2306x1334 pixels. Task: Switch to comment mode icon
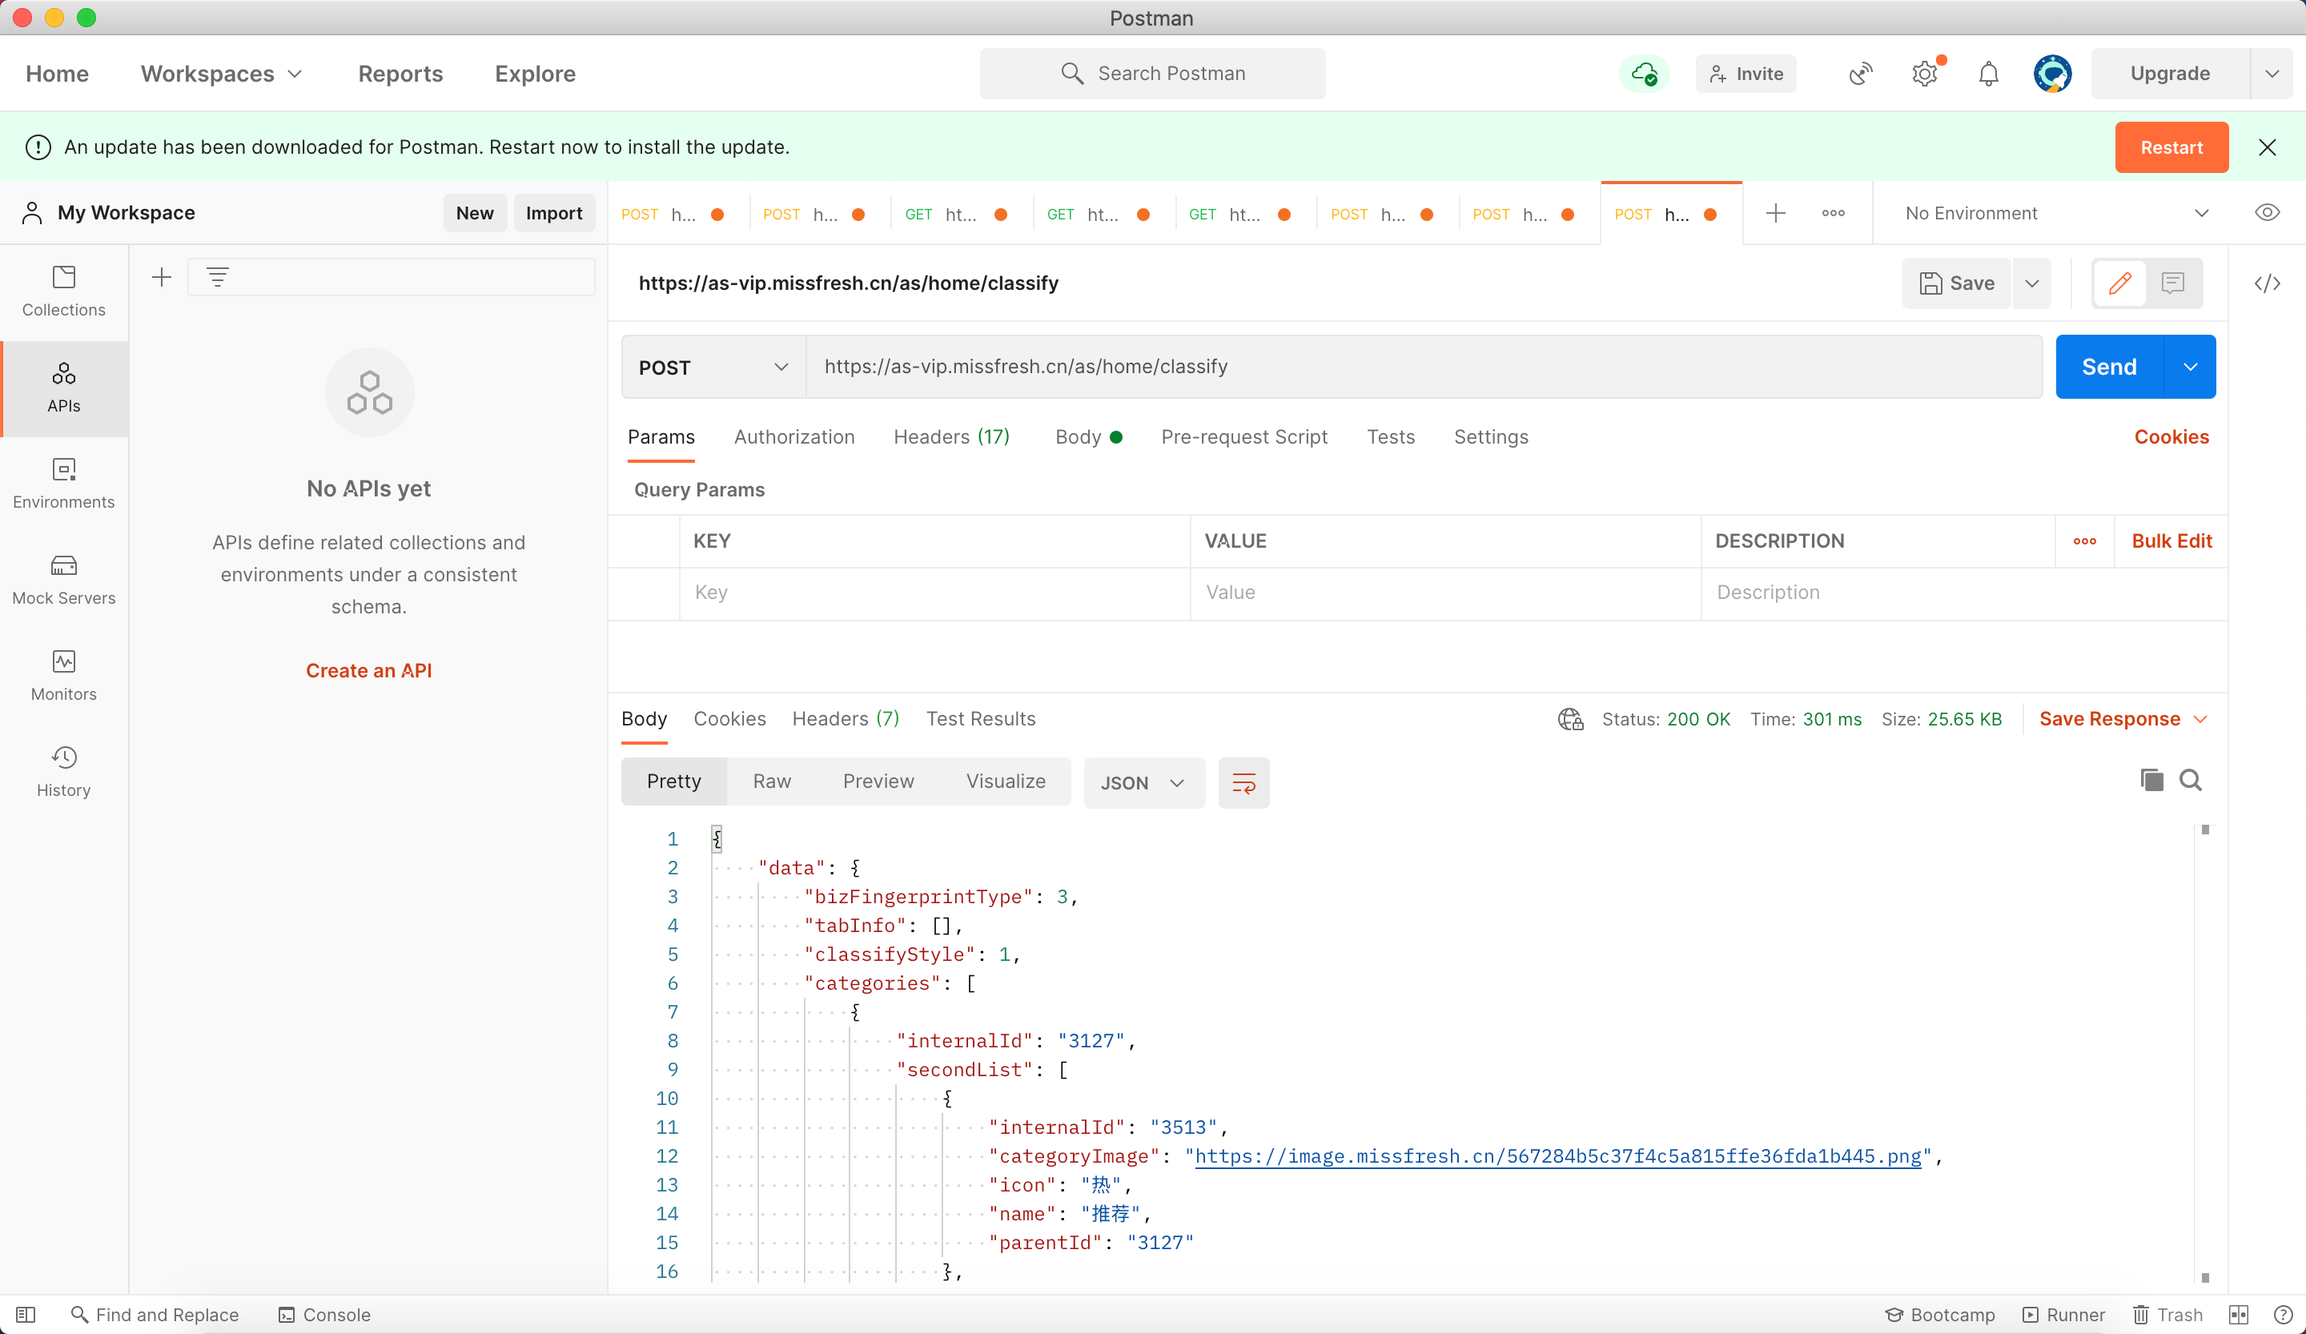[2173, 283]
